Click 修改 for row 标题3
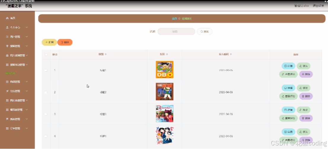Image resolution: width=328 pixels, height=149 pixels. (x=303, y=110)
